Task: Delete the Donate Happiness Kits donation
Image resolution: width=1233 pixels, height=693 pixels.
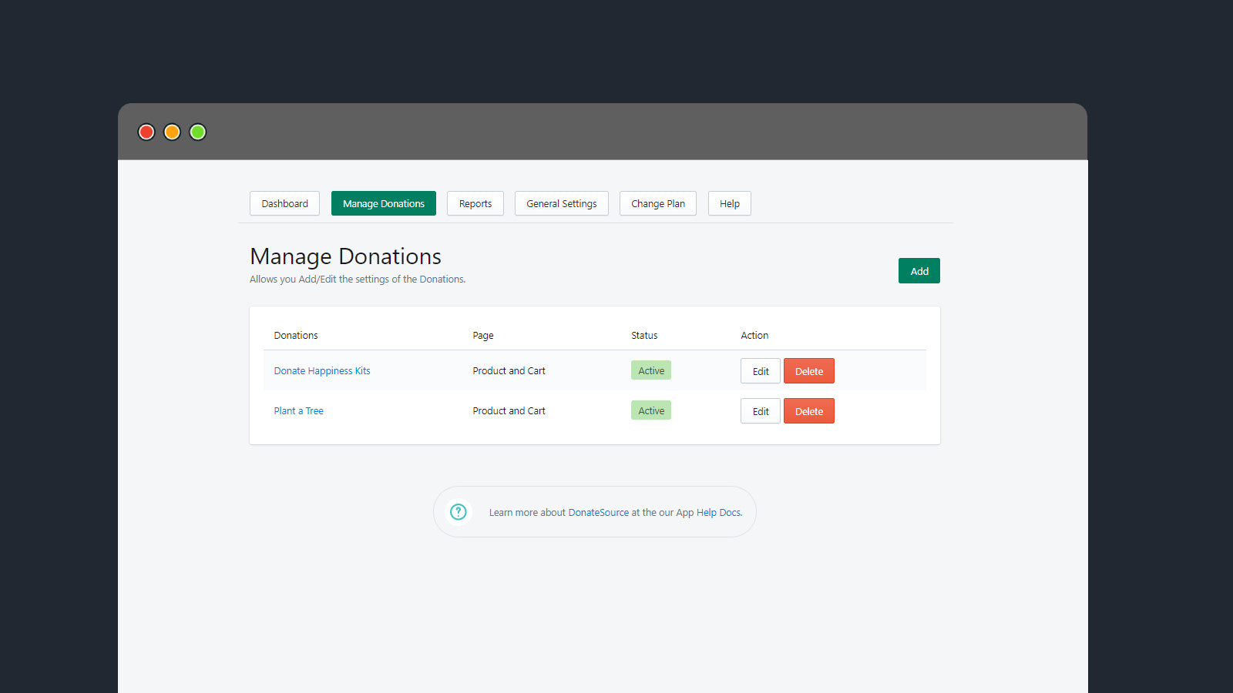Action: pyautogui.click(x=808, y=370)
